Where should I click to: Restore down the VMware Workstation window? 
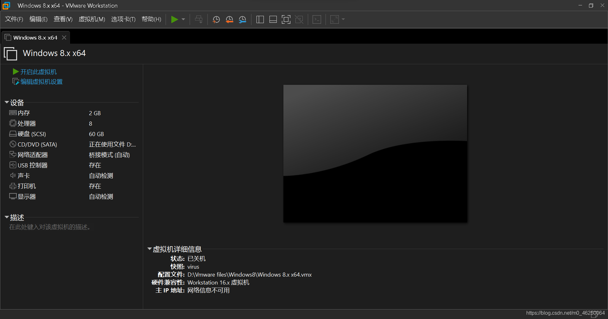pos(591,5)
